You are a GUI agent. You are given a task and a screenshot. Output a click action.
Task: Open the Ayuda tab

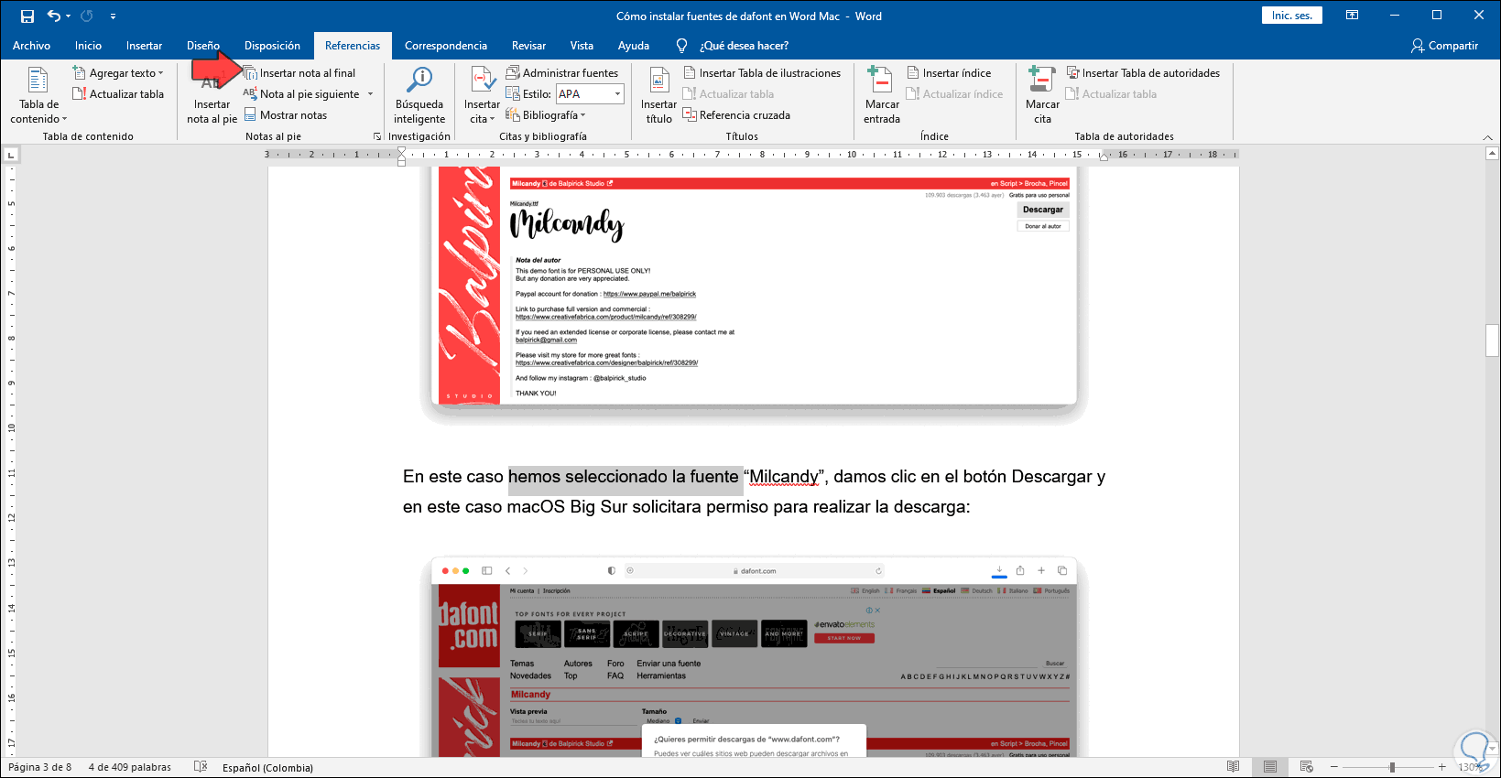tap(634, 46)
